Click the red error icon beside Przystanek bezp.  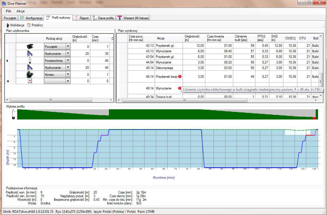180,76
